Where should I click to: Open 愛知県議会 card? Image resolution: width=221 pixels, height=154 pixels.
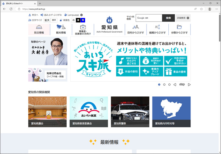point(48,112)
